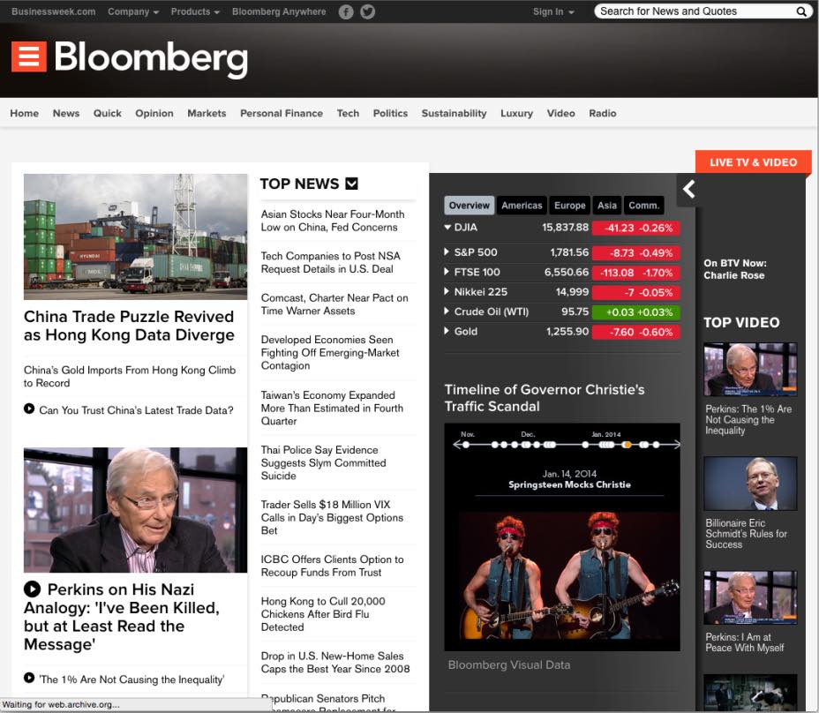
Task: Switch to the Comm. markets tab
Action: click(643, 206)
